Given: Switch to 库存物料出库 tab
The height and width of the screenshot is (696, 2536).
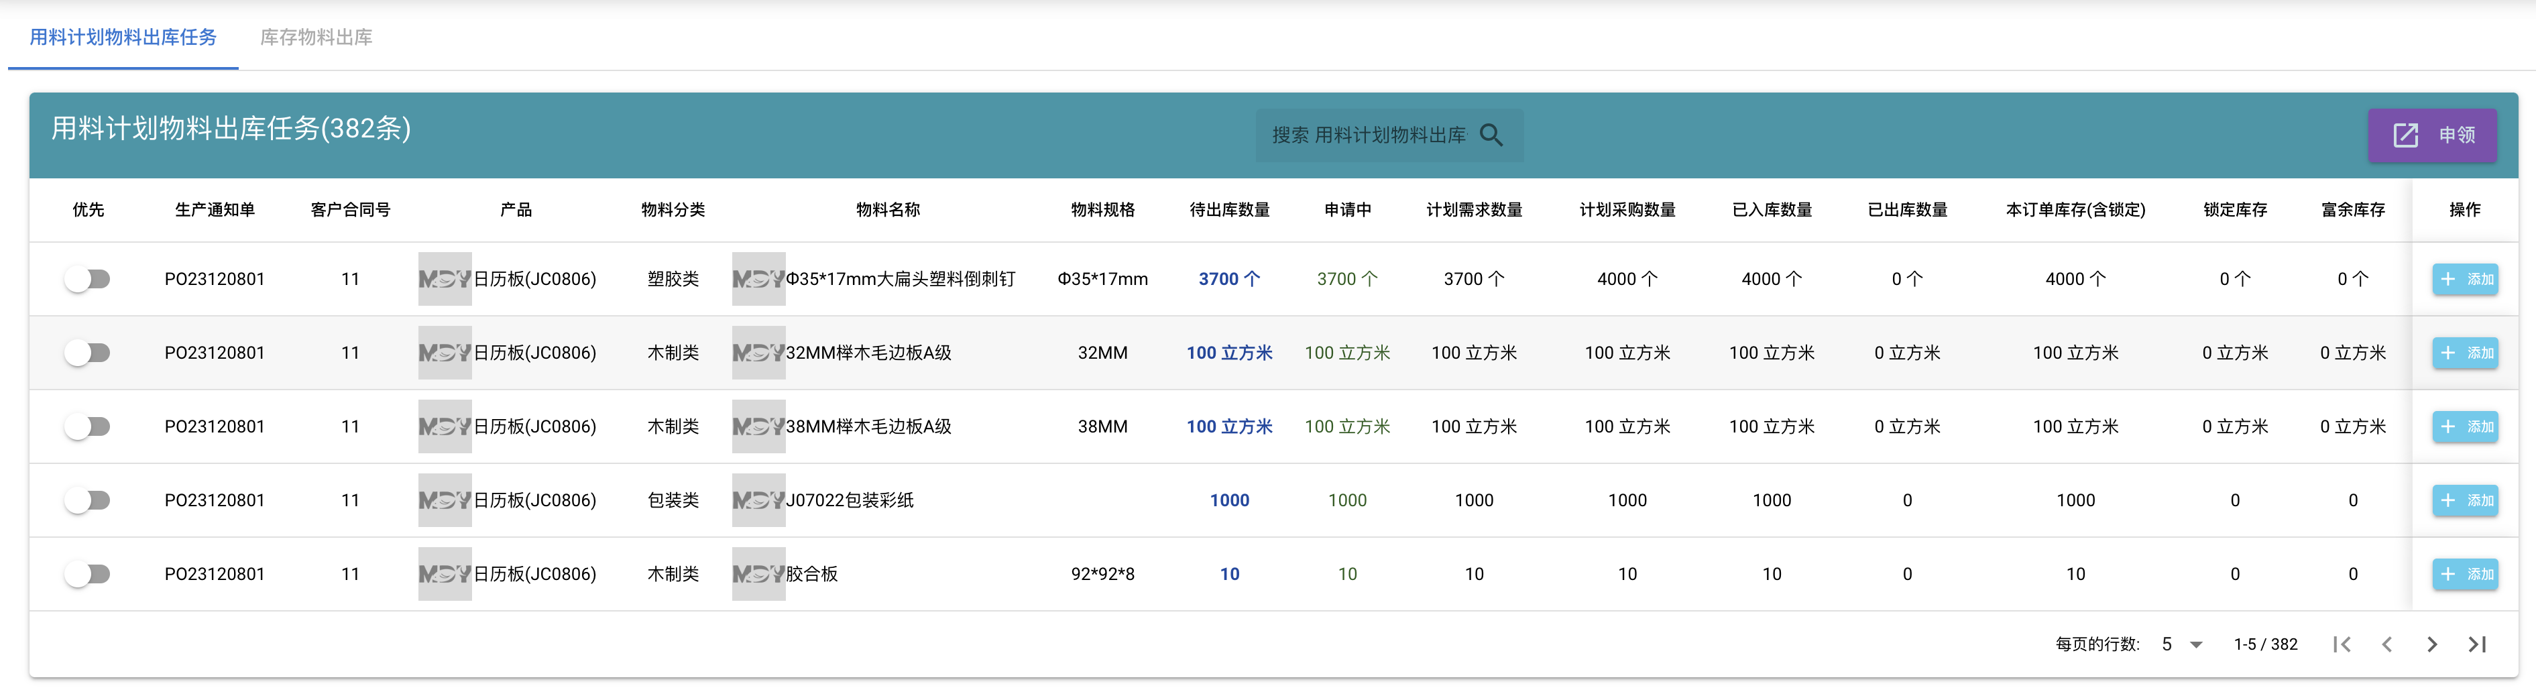Looking at the screenshot, I should pos(316,38).
